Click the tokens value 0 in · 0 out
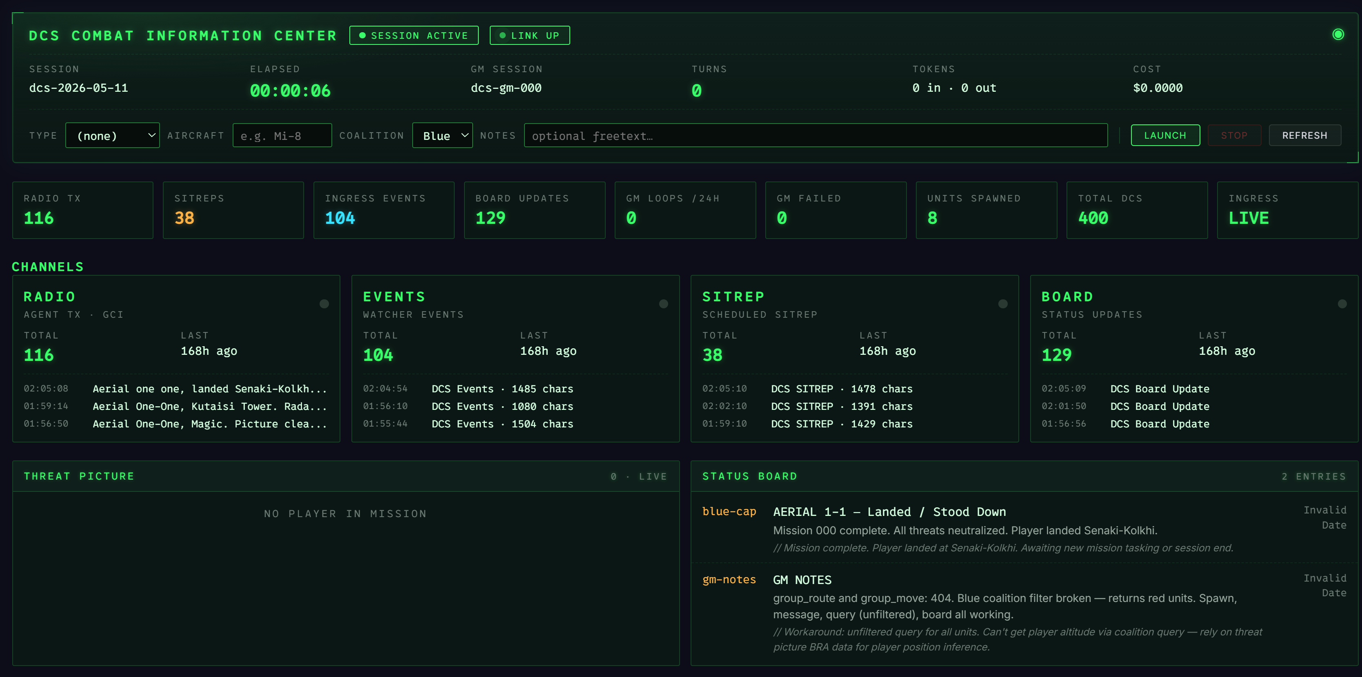 point(954,88)
